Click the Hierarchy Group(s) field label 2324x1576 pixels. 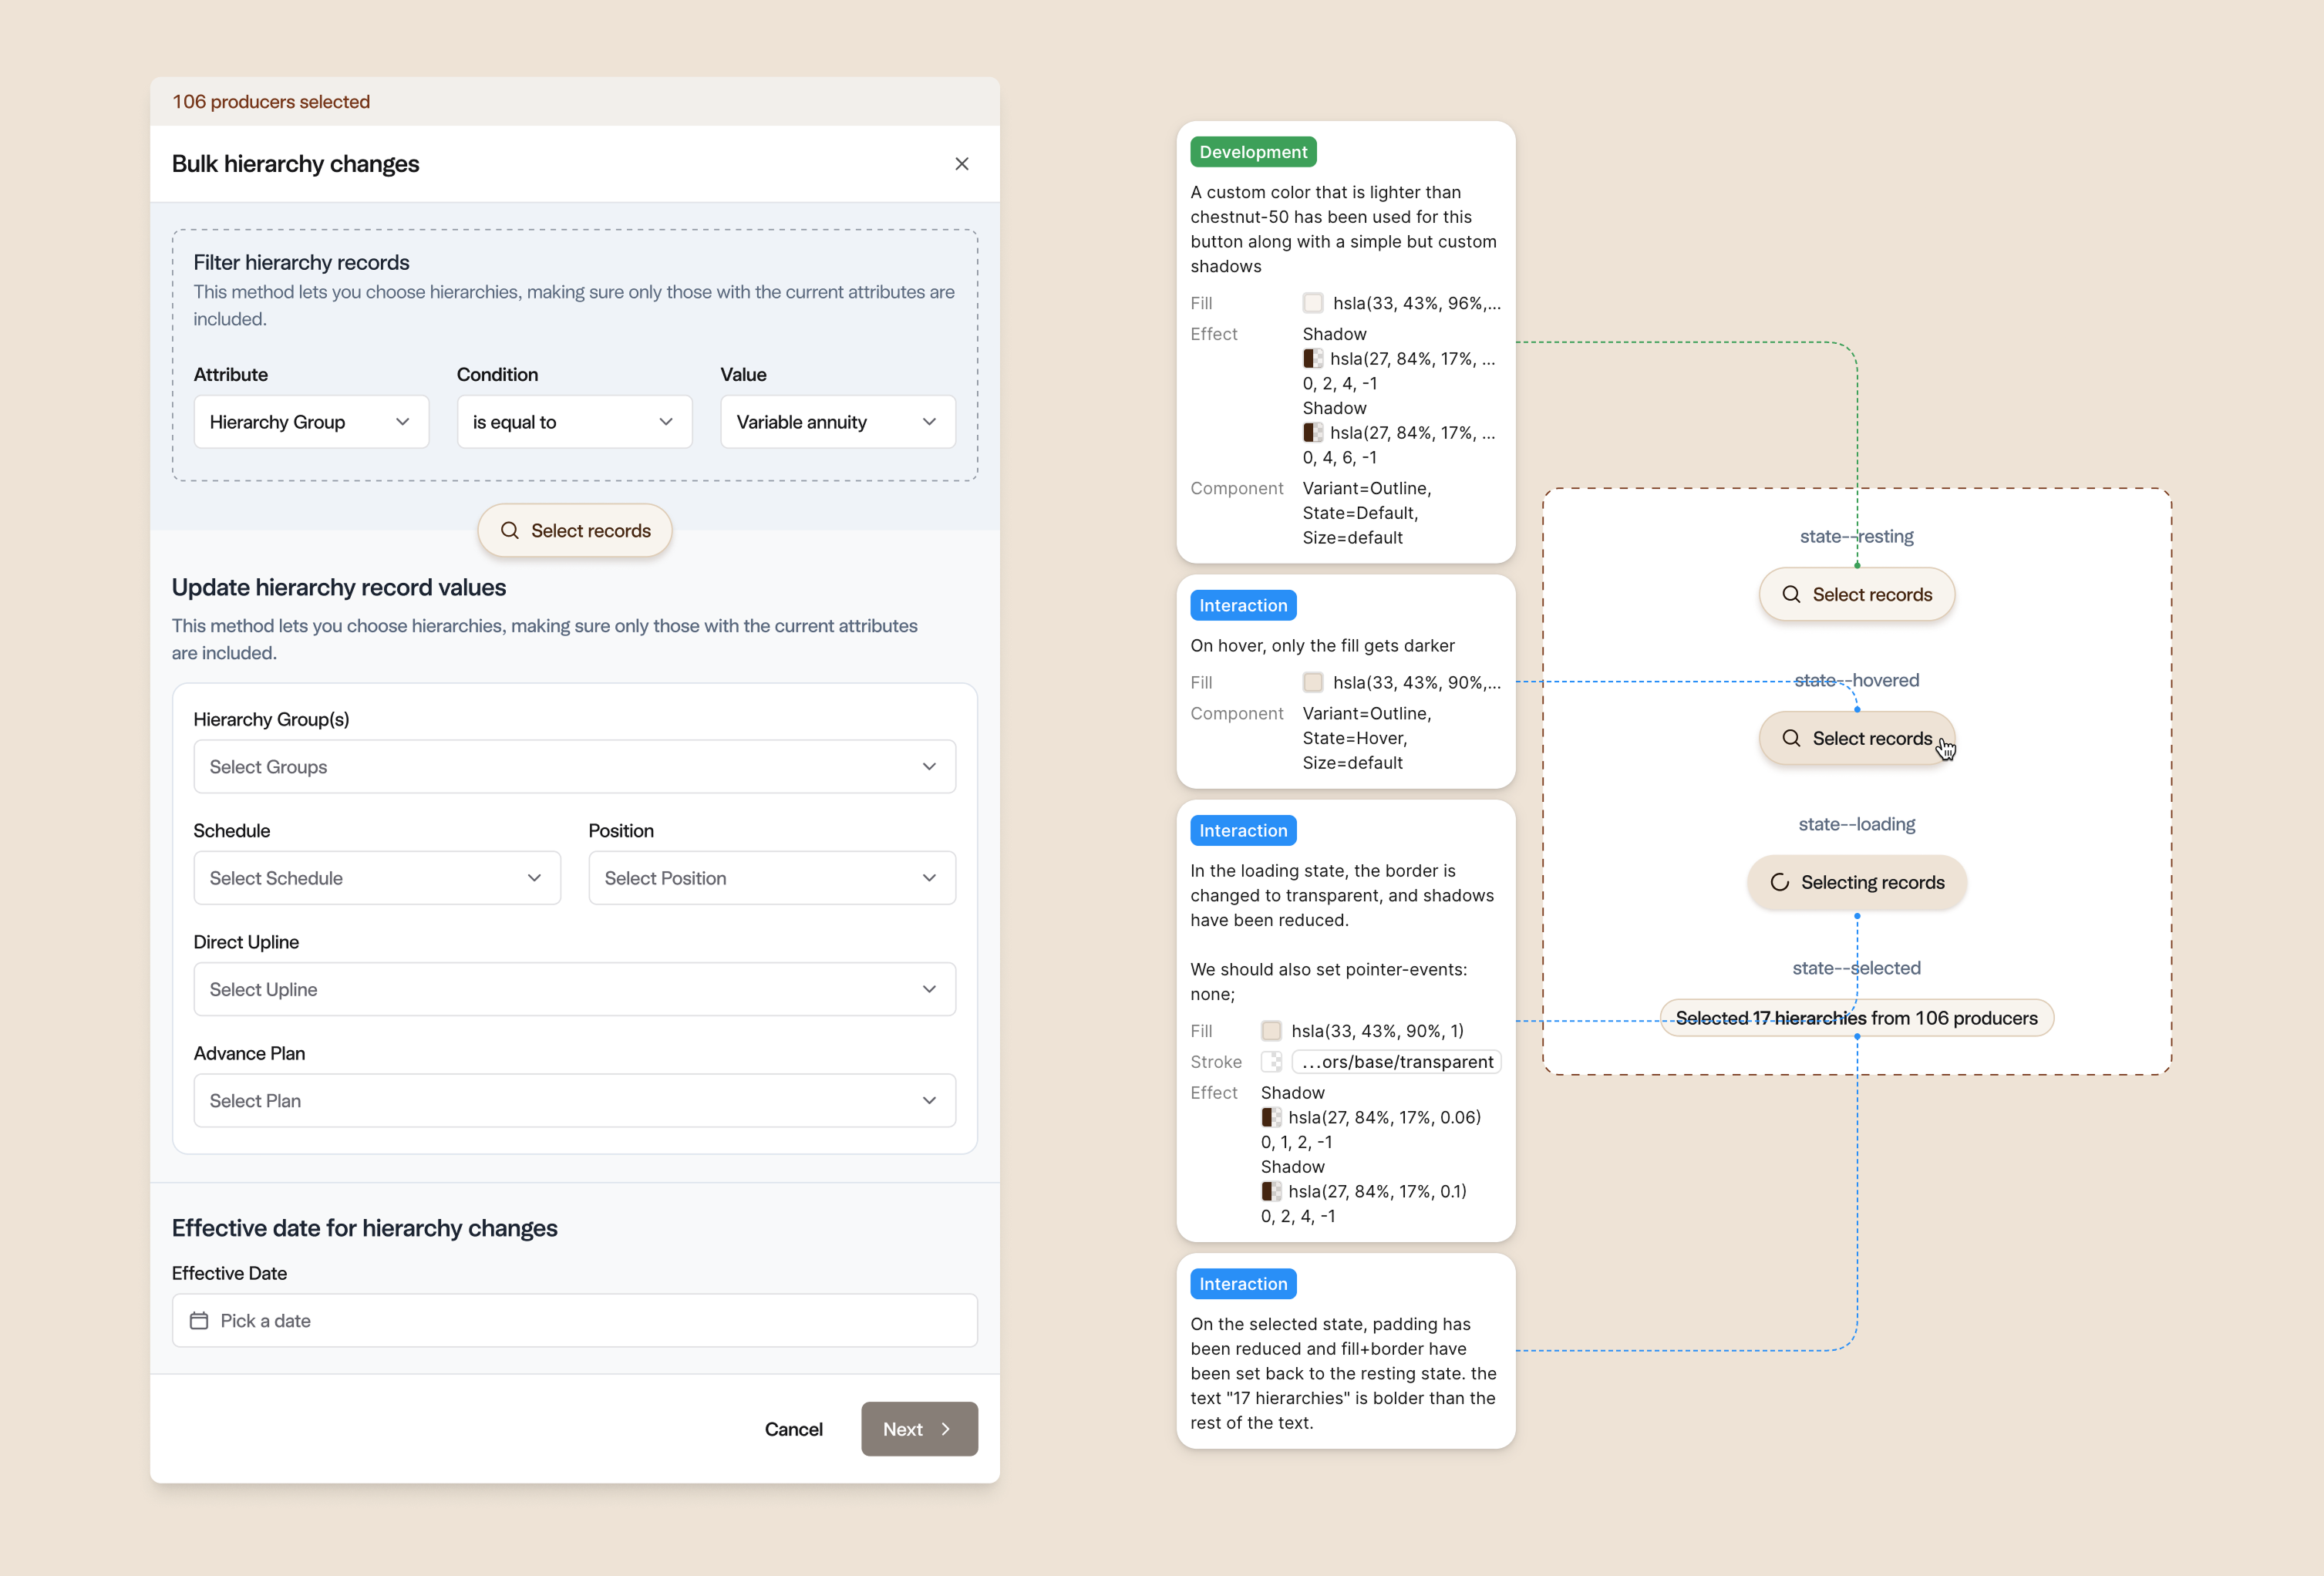point(271,720)
